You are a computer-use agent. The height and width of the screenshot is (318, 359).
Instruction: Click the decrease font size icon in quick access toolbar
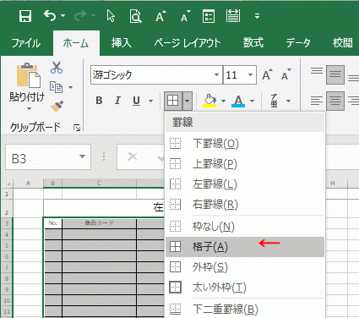click(x=185, y=16)
